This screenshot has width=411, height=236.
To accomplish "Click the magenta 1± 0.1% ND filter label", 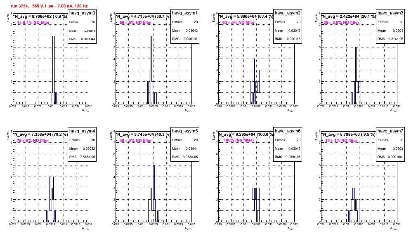I will pyautogui.click(x=33, y=23).
